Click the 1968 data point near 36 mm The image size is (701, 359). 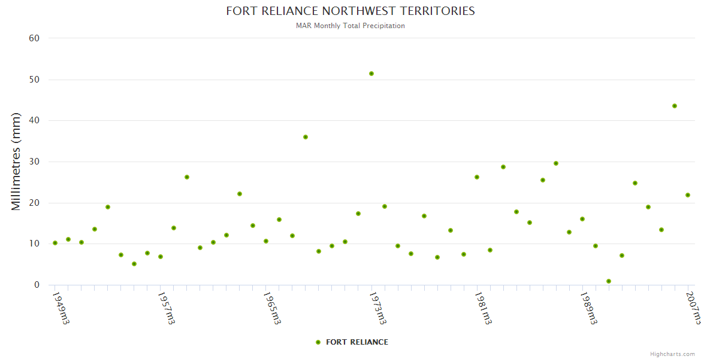pos(306,137)
